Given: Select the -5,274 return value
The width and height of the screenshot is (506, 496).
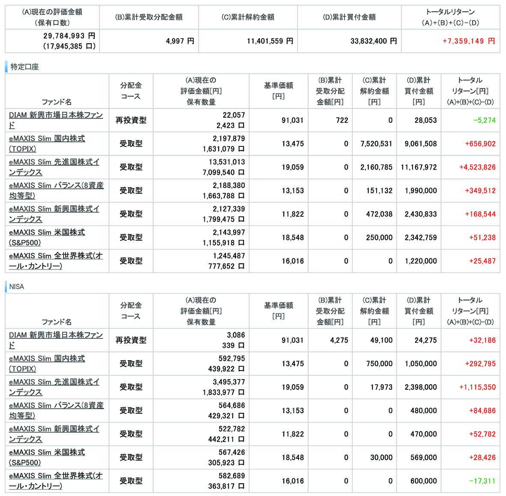Looking at the screenshot, I should [485, 120].
